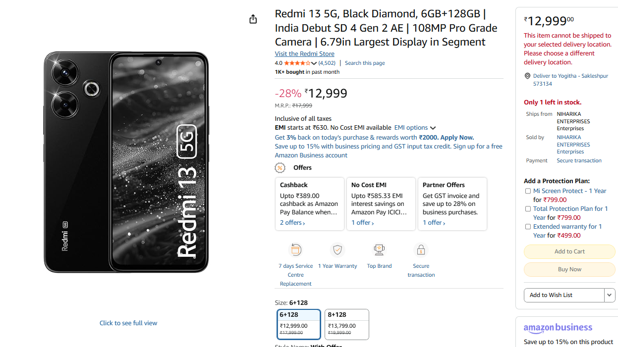The height and width of the screenshot is (347, 618).
Task: Check Mi Screen Protect 1 Year plan
Action: coord(528,191)
